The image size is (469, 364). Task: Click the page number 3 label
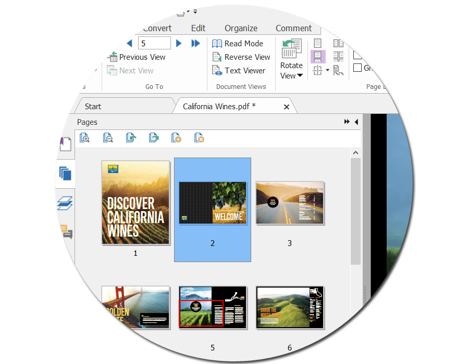coord(290,243)
